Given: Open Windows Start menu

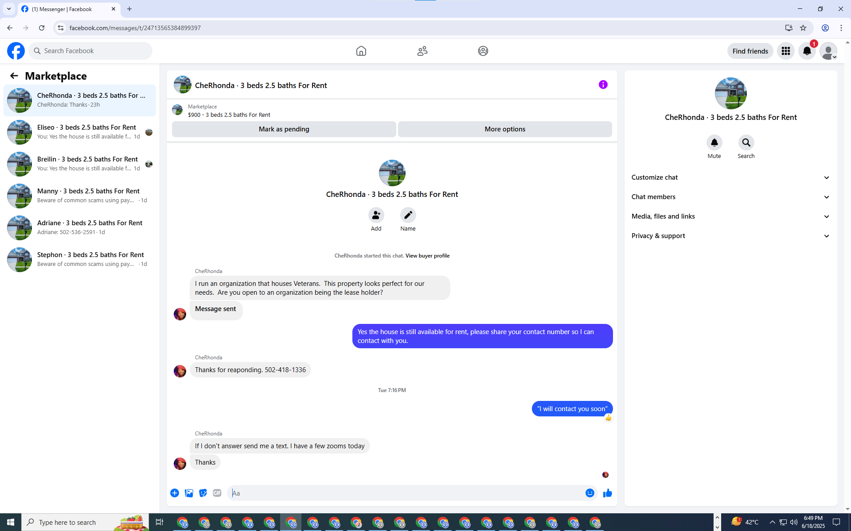Looking at the screenshot, I should (11, 522).
